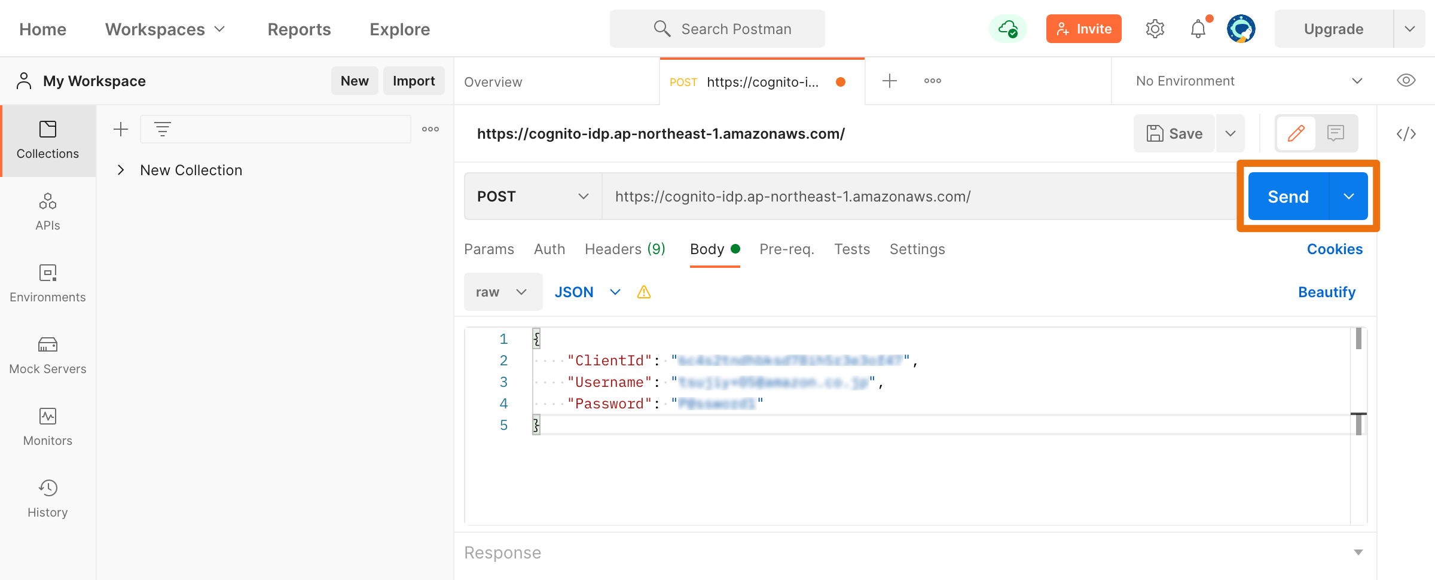Screen dimensions: 1435x580
Task: Open the Save options dropdown arrow
Action: pos(1231,133)
